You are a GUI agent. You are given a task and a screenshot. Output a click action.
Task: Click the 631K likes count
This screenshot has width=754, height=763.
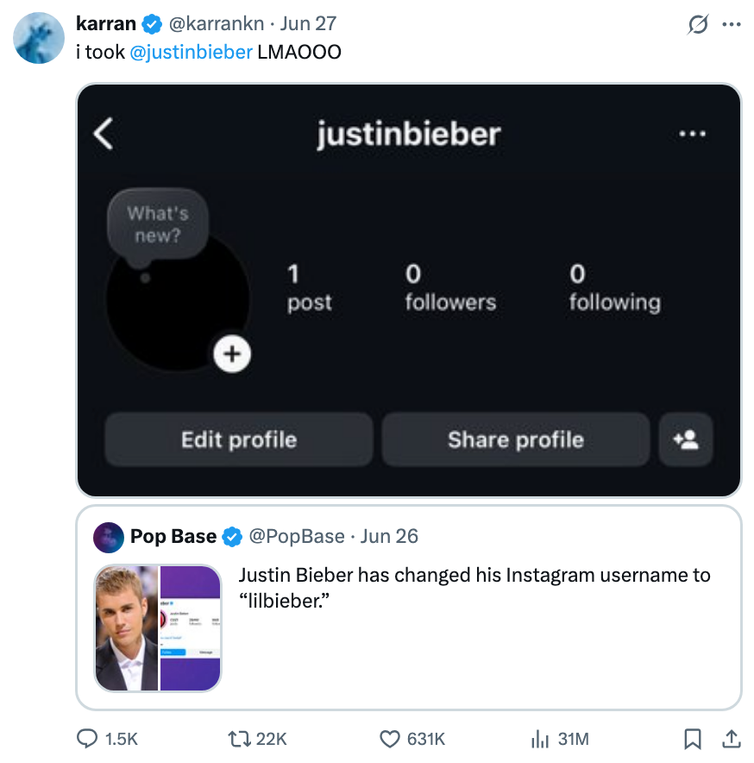click(425, 739)
